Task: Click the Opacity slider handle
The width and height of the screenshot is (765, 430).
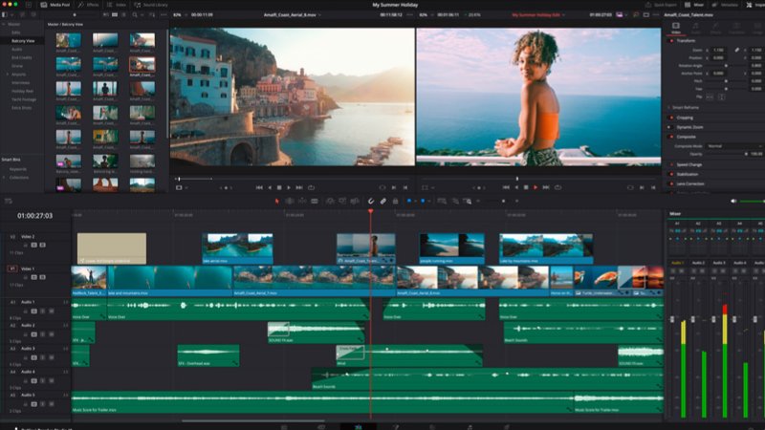Action: point(746,154)
